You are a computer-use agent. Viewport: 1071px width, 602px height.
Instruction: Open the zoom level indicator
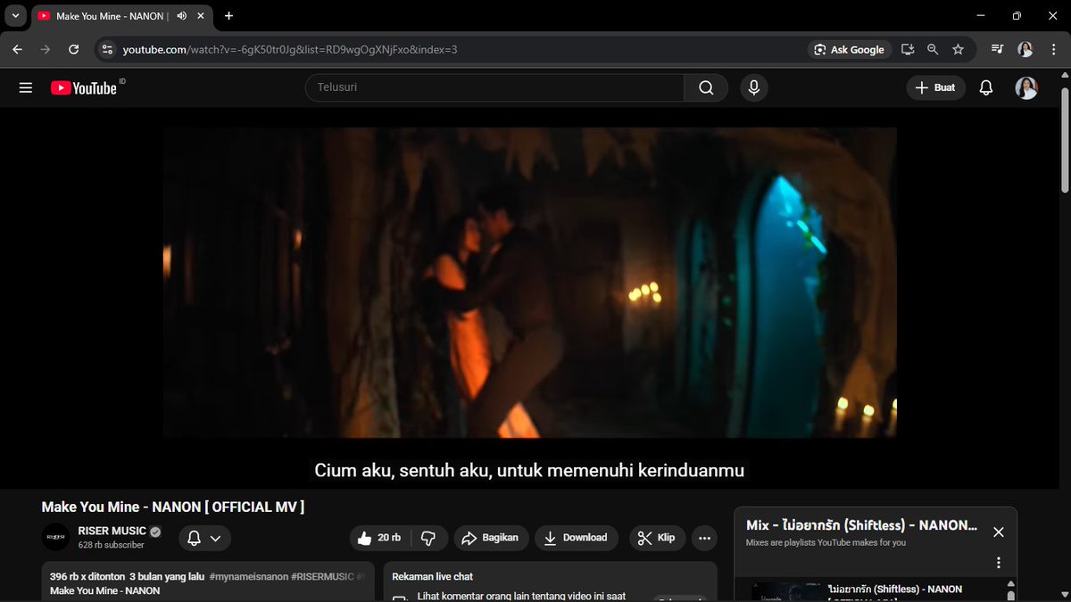[x=933, y=49]
